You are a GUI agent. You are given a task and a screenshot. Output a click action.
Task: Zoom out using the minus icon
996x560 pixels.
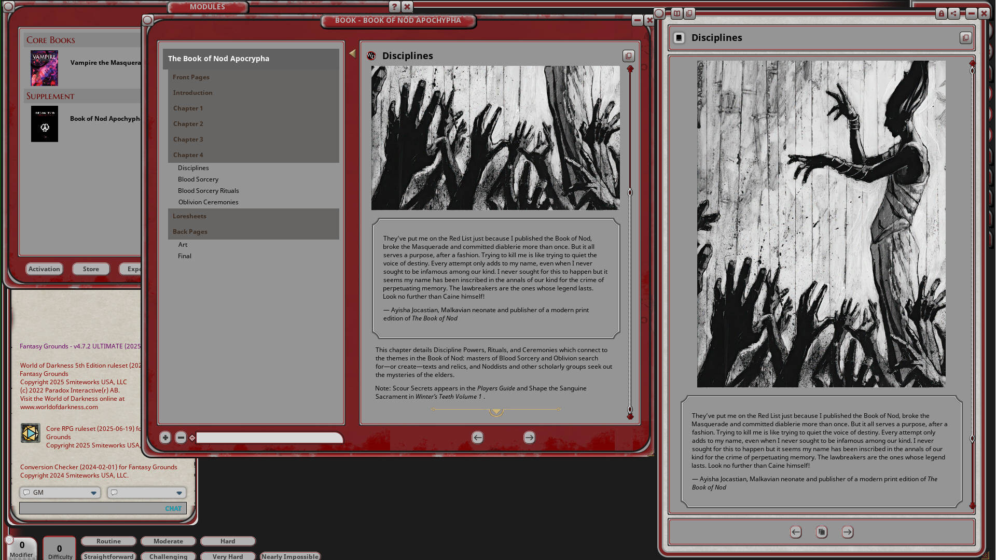click(181, 438)
